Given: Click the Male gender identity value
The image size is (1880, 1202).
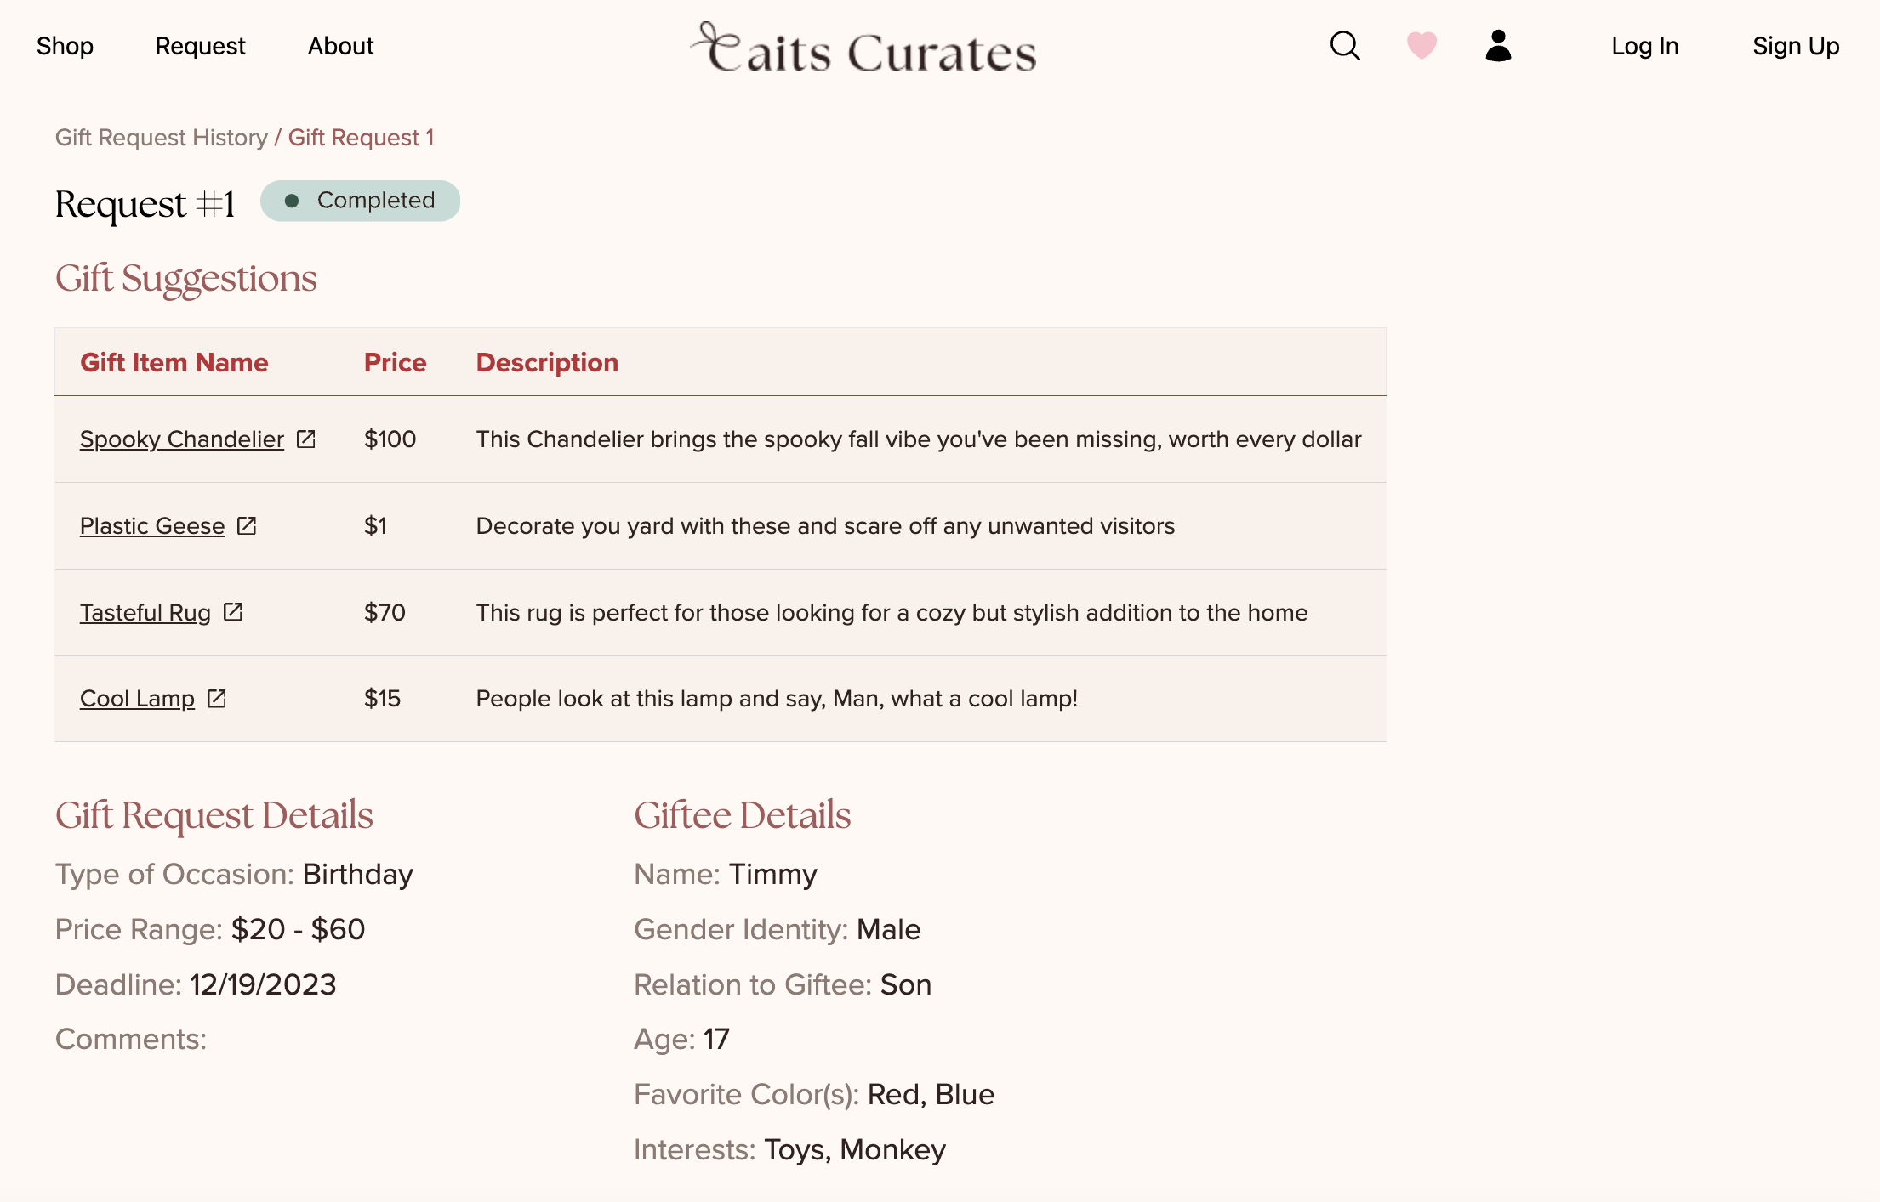Looking at the screenshot, I should coord(888,929).
